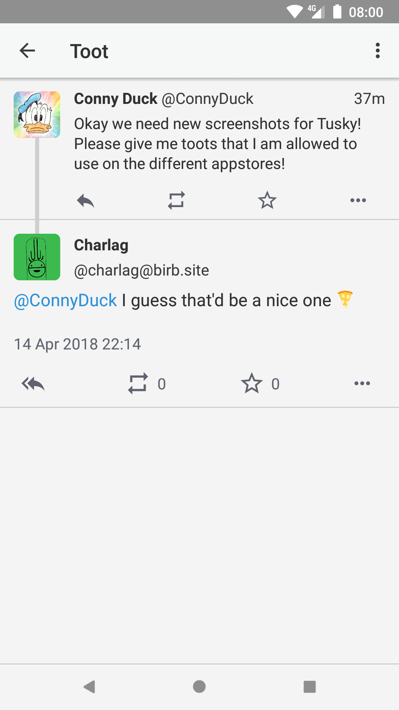This screenshot has width=399, height=710.
Task: Open recent apps with square button
Action: [x=310, y=687]
